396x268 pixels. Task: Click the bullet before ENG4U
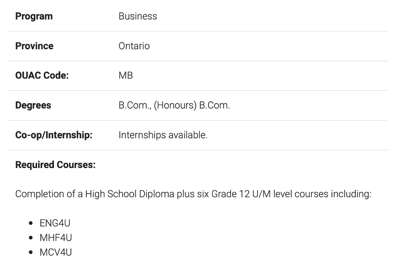coord(31,223)
